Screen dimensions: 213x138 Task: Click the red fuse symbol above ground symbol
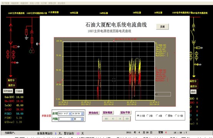(x=27, y=32)
